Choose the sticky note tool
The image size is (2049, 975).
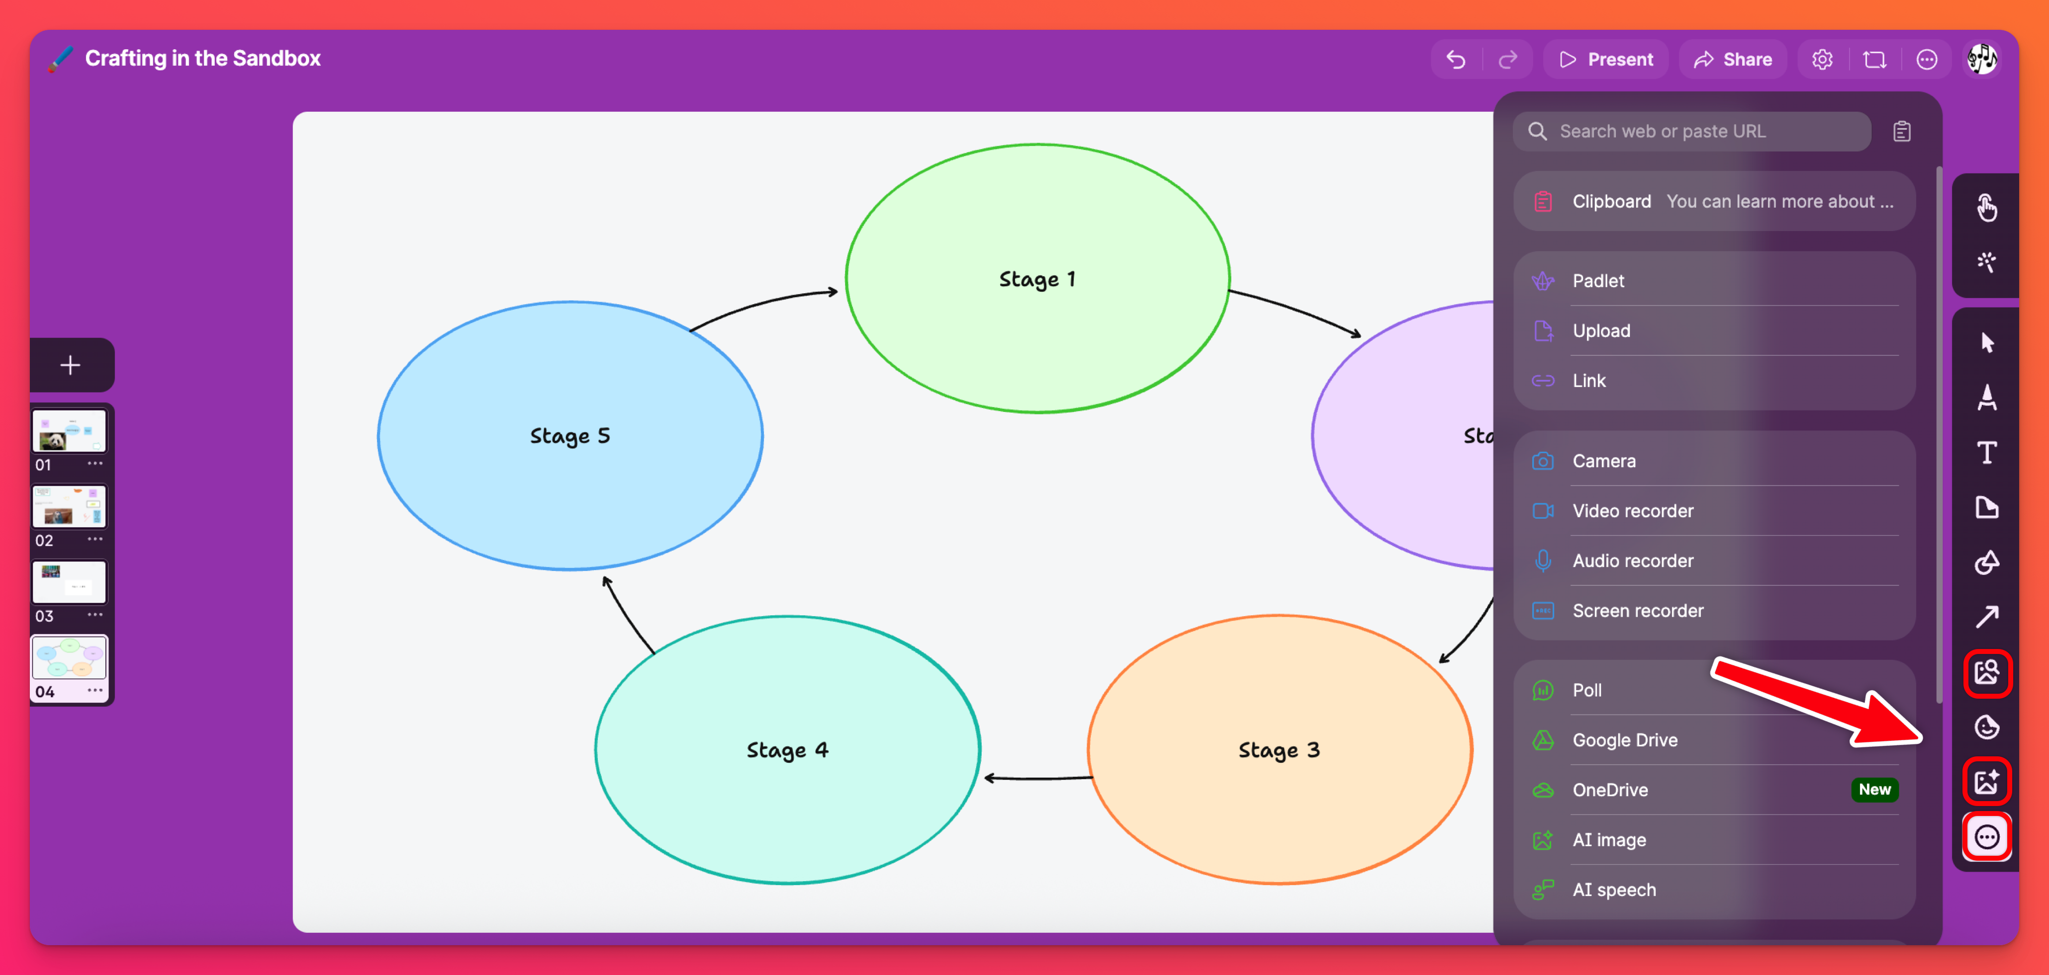1986,507
